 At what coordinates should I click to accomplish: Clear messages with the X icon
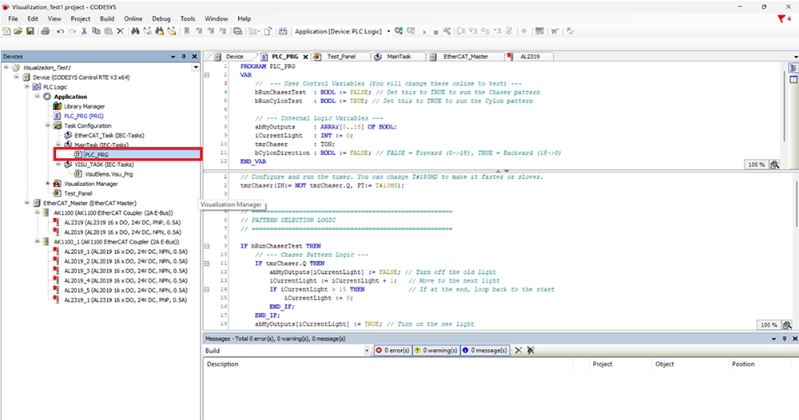[519, 351]
